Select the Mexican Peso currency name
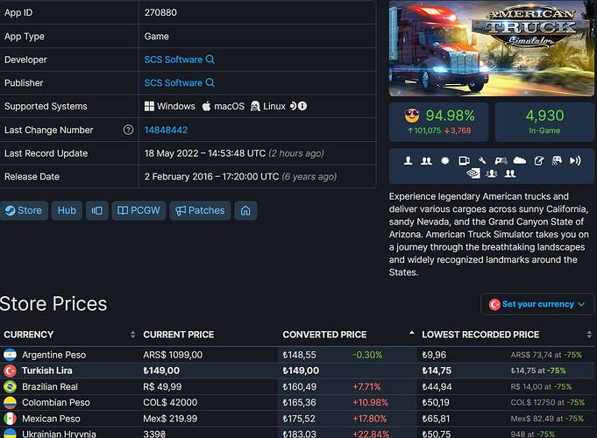This screenshot has height=438, width=597. point(51,419)
